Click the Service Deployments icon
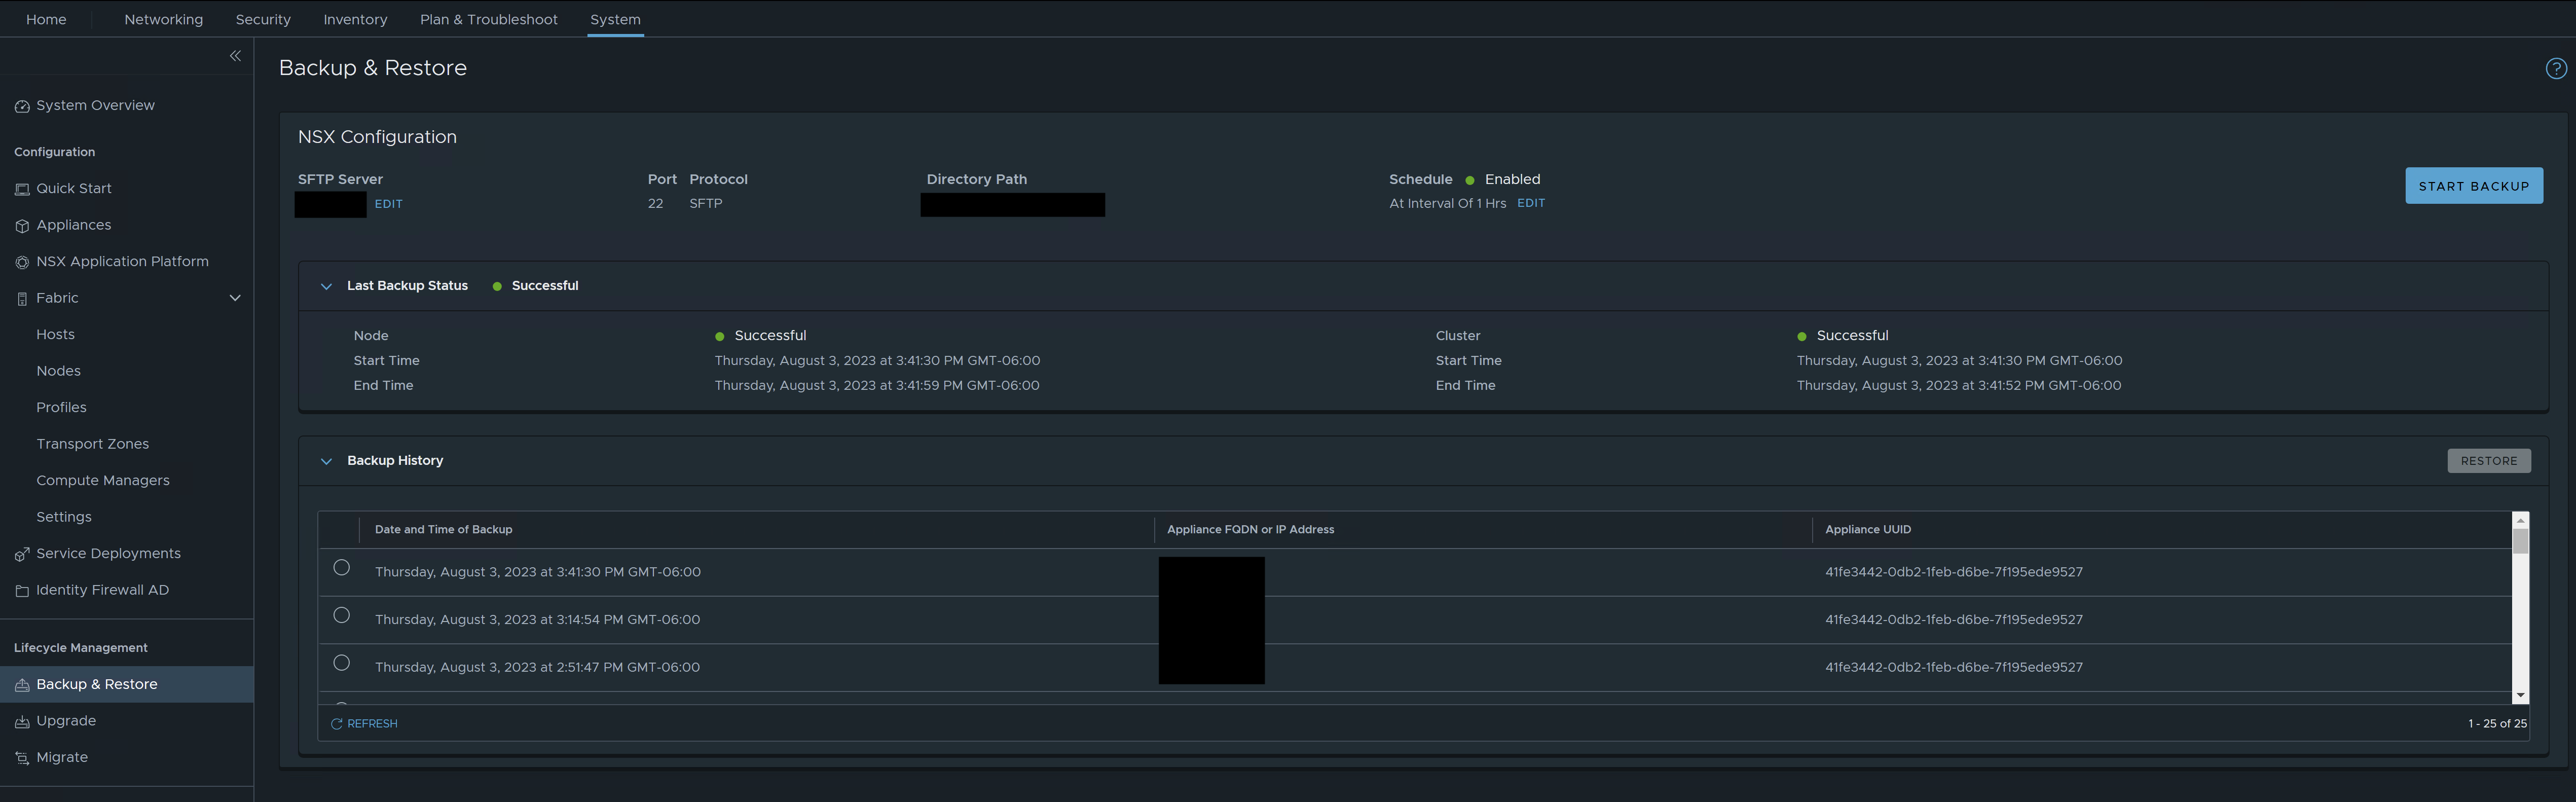2576x802 pixels. 22,554
